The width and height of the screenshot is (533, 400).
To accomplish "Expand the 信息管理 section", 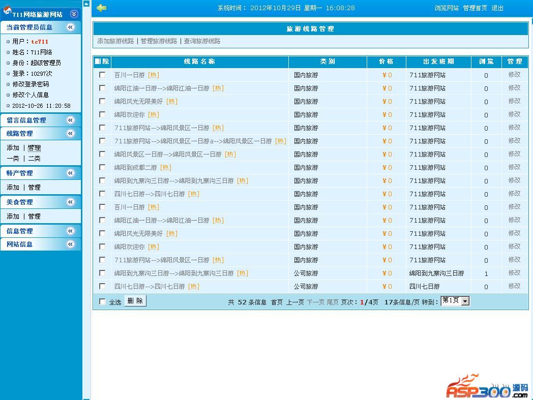I will pos(70,231).
